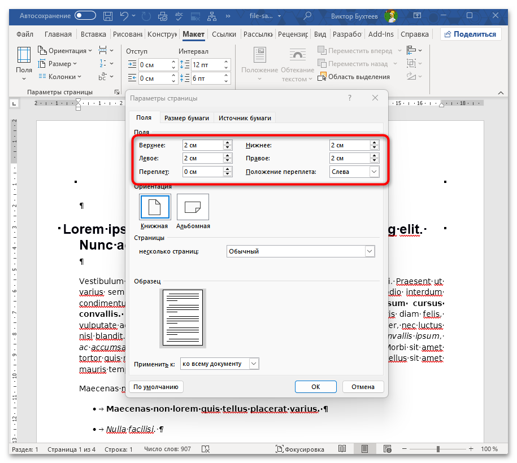Click the Верхнее margin input field

point(203,145)
